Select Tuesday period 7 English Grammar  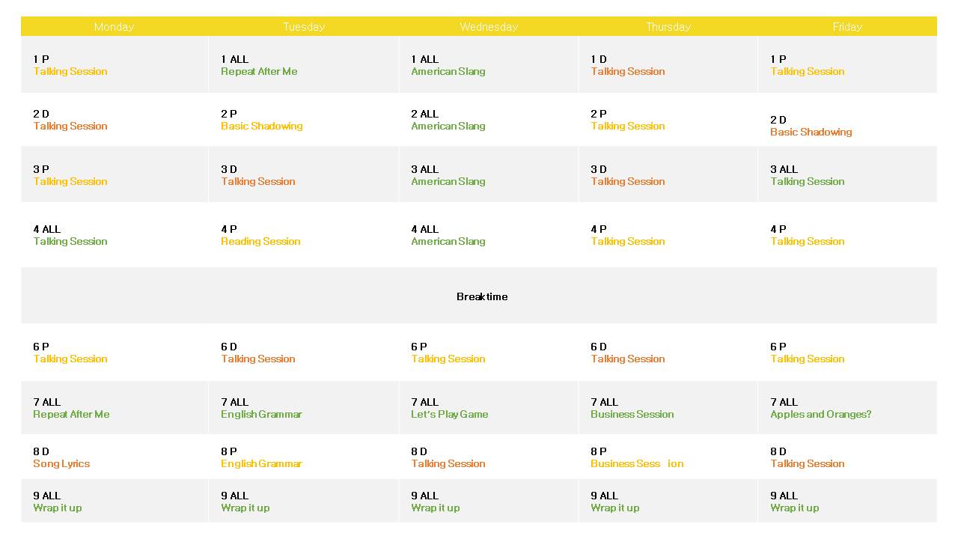[x=260, y=414]
